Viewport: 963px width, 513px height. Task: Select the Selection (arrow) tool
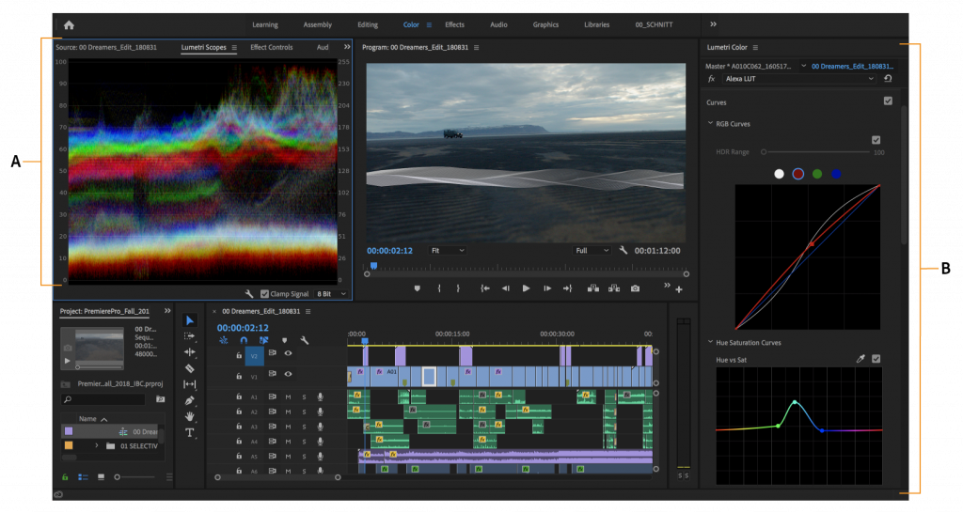coord(190,320)
